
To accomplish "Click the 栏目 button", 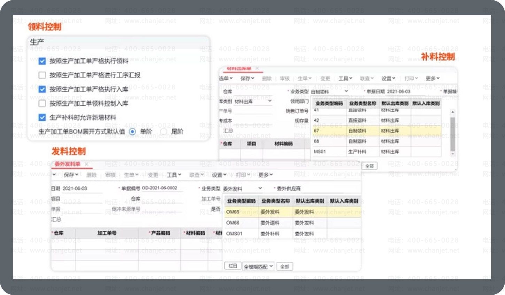I will (233, 266).
